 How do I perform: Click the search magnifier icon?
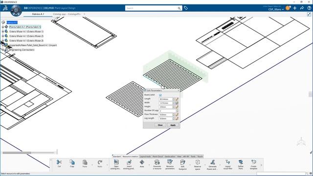(179, 8)
